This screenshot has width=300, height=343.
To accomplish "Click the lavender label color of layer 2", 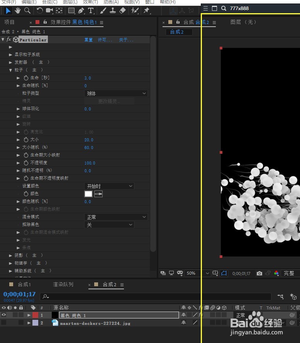I will (x=35, y=323).
